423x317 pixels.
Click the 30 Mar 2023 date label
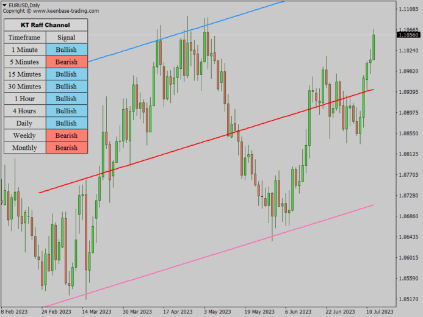[137, 312]
